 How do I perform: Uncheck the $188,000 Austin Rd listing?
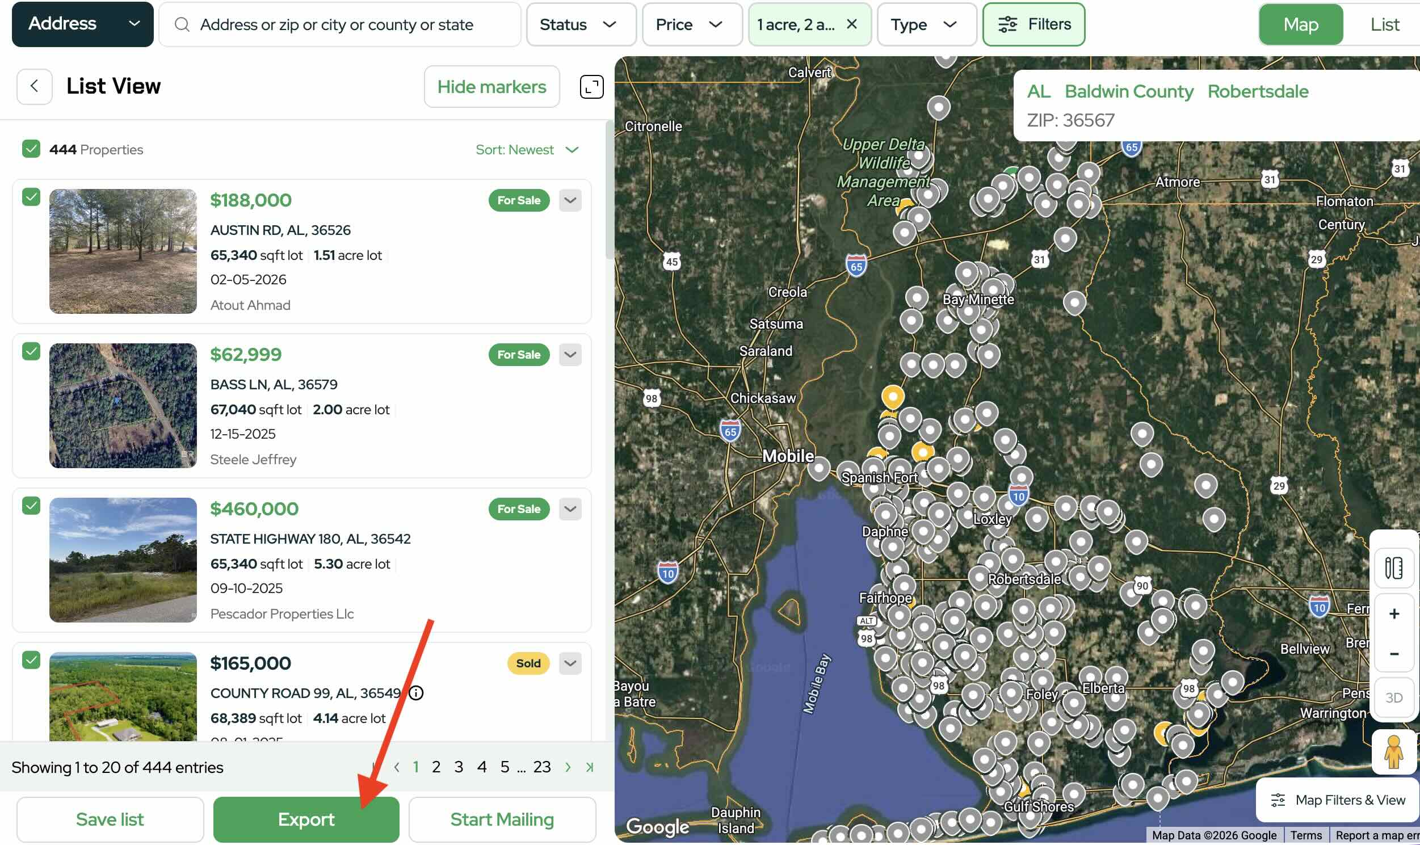pos(31,197)
